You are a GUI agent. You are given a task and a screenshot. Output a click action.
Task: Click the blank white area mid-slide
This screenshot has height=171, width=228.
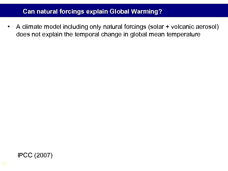click(x=114, y=95)
